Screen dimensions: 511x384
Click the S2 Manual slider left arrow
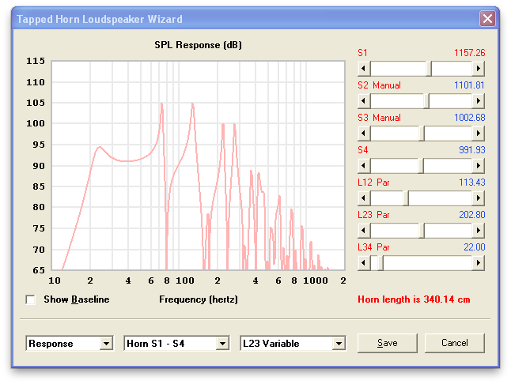pyautogui.click(x=364, y=101)
